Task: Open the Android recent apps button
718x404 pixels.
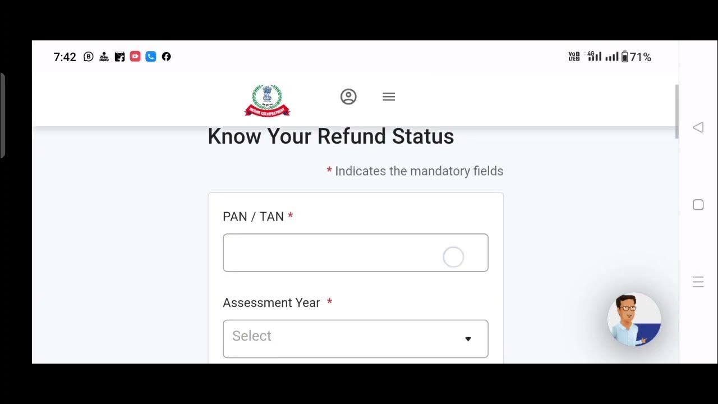Action: click(x=698, y=282)
